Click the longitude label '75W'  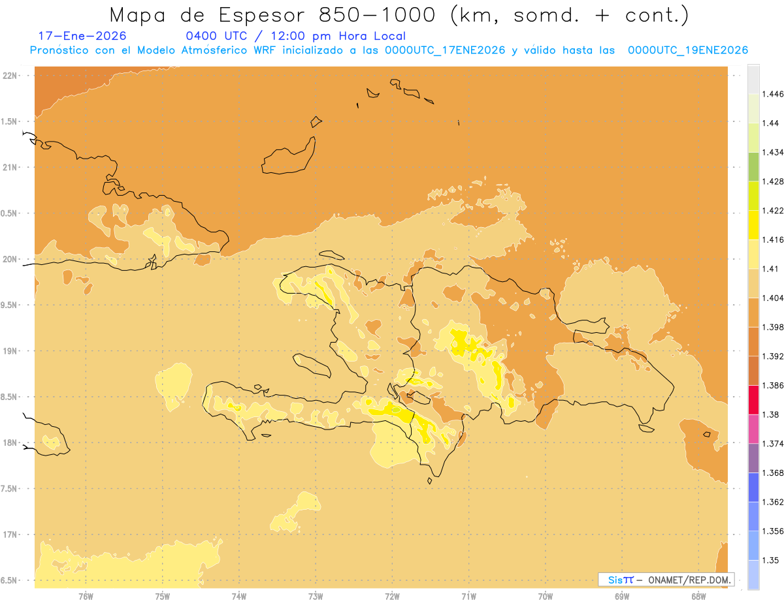(163, 596)
